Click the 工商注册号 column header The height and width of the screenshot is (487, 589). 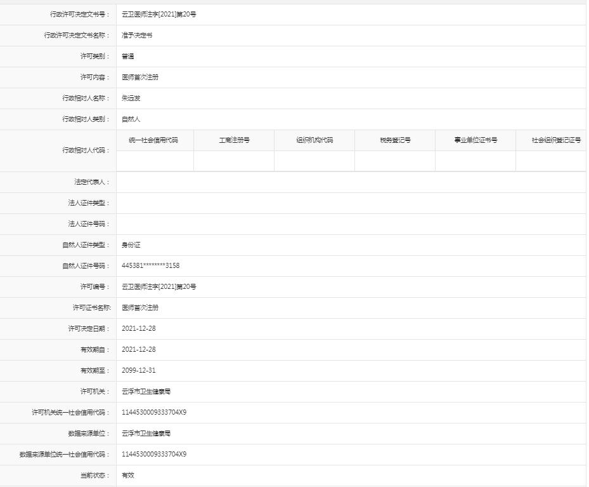tap(235, 140)
